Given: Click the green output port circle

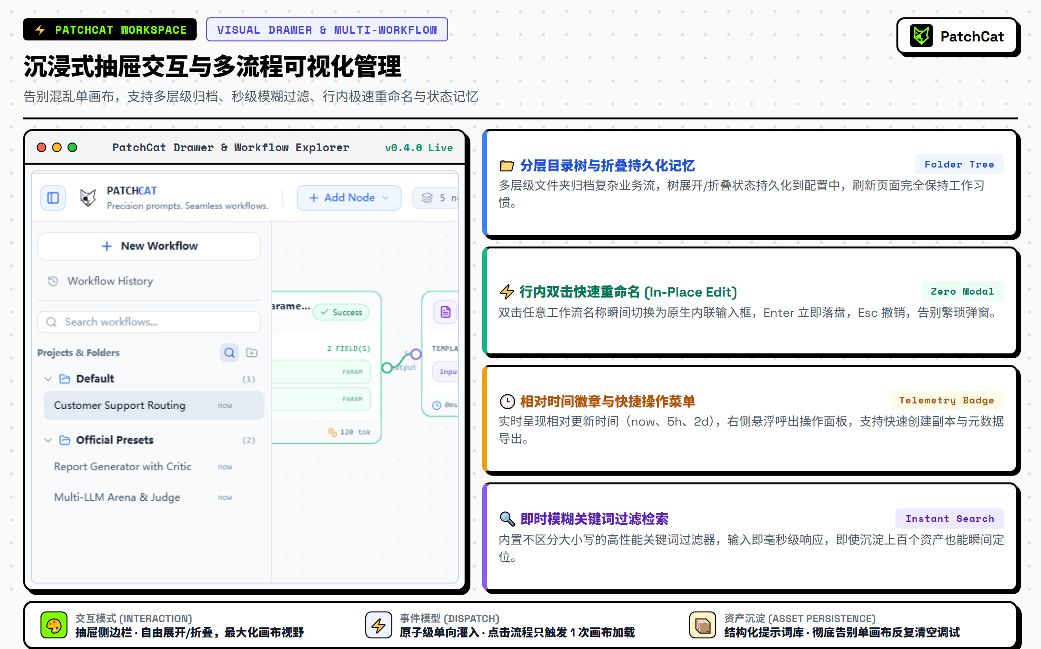Looking at the screenshot, I should 387,368.
